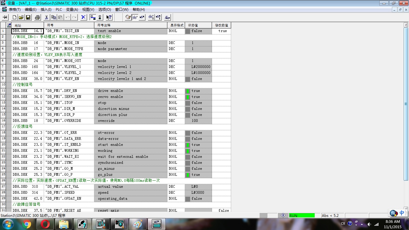Click address cell DB8.DBX 14.1
Screen dimensions: 409x230
pyautogui.click(x=28, y=31)
